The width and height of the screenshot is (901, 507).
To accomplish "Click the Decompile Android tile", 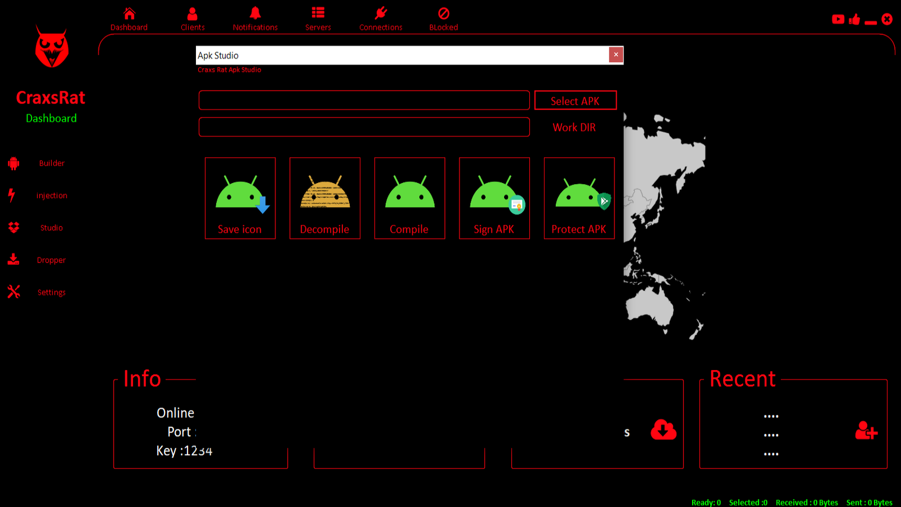I will 325,198.
